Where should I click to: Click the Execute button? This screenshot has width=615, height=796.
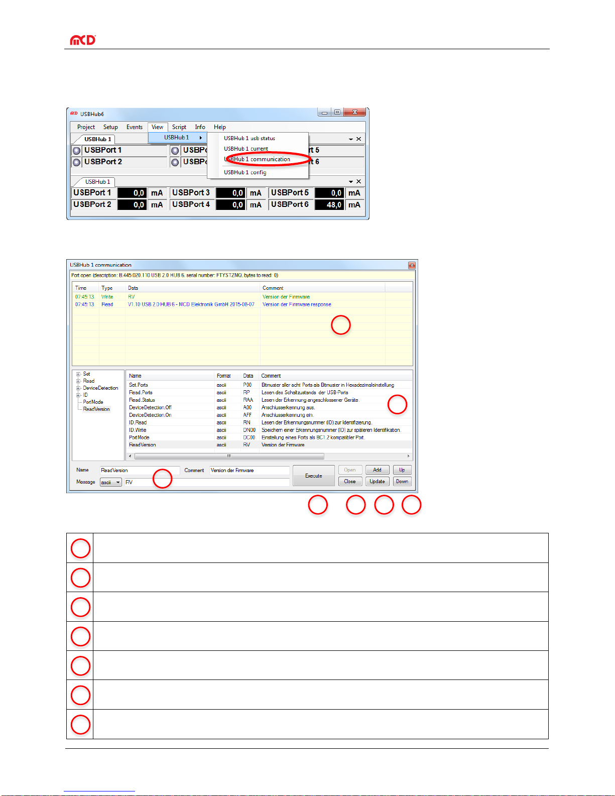coord(314,476)
